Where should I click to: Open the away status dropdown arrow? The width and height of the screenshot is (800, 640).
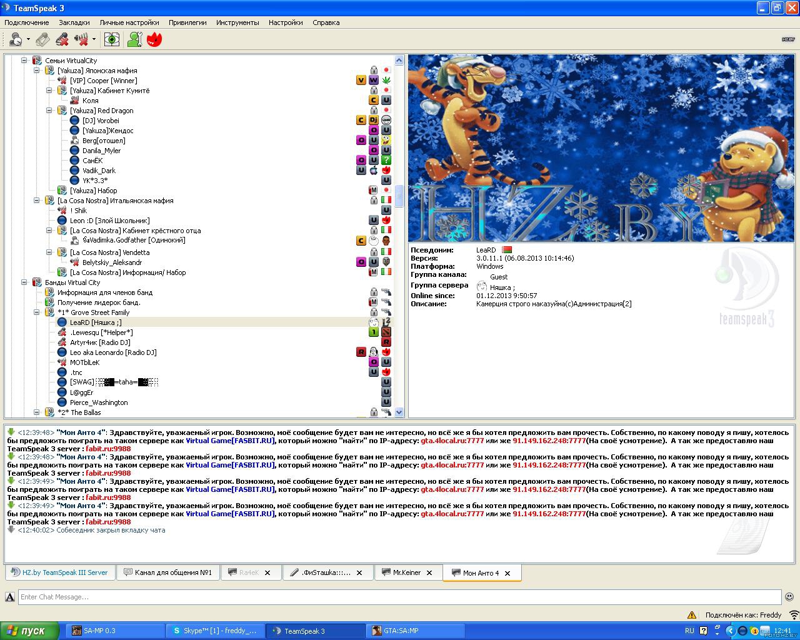tap(28, 39)
